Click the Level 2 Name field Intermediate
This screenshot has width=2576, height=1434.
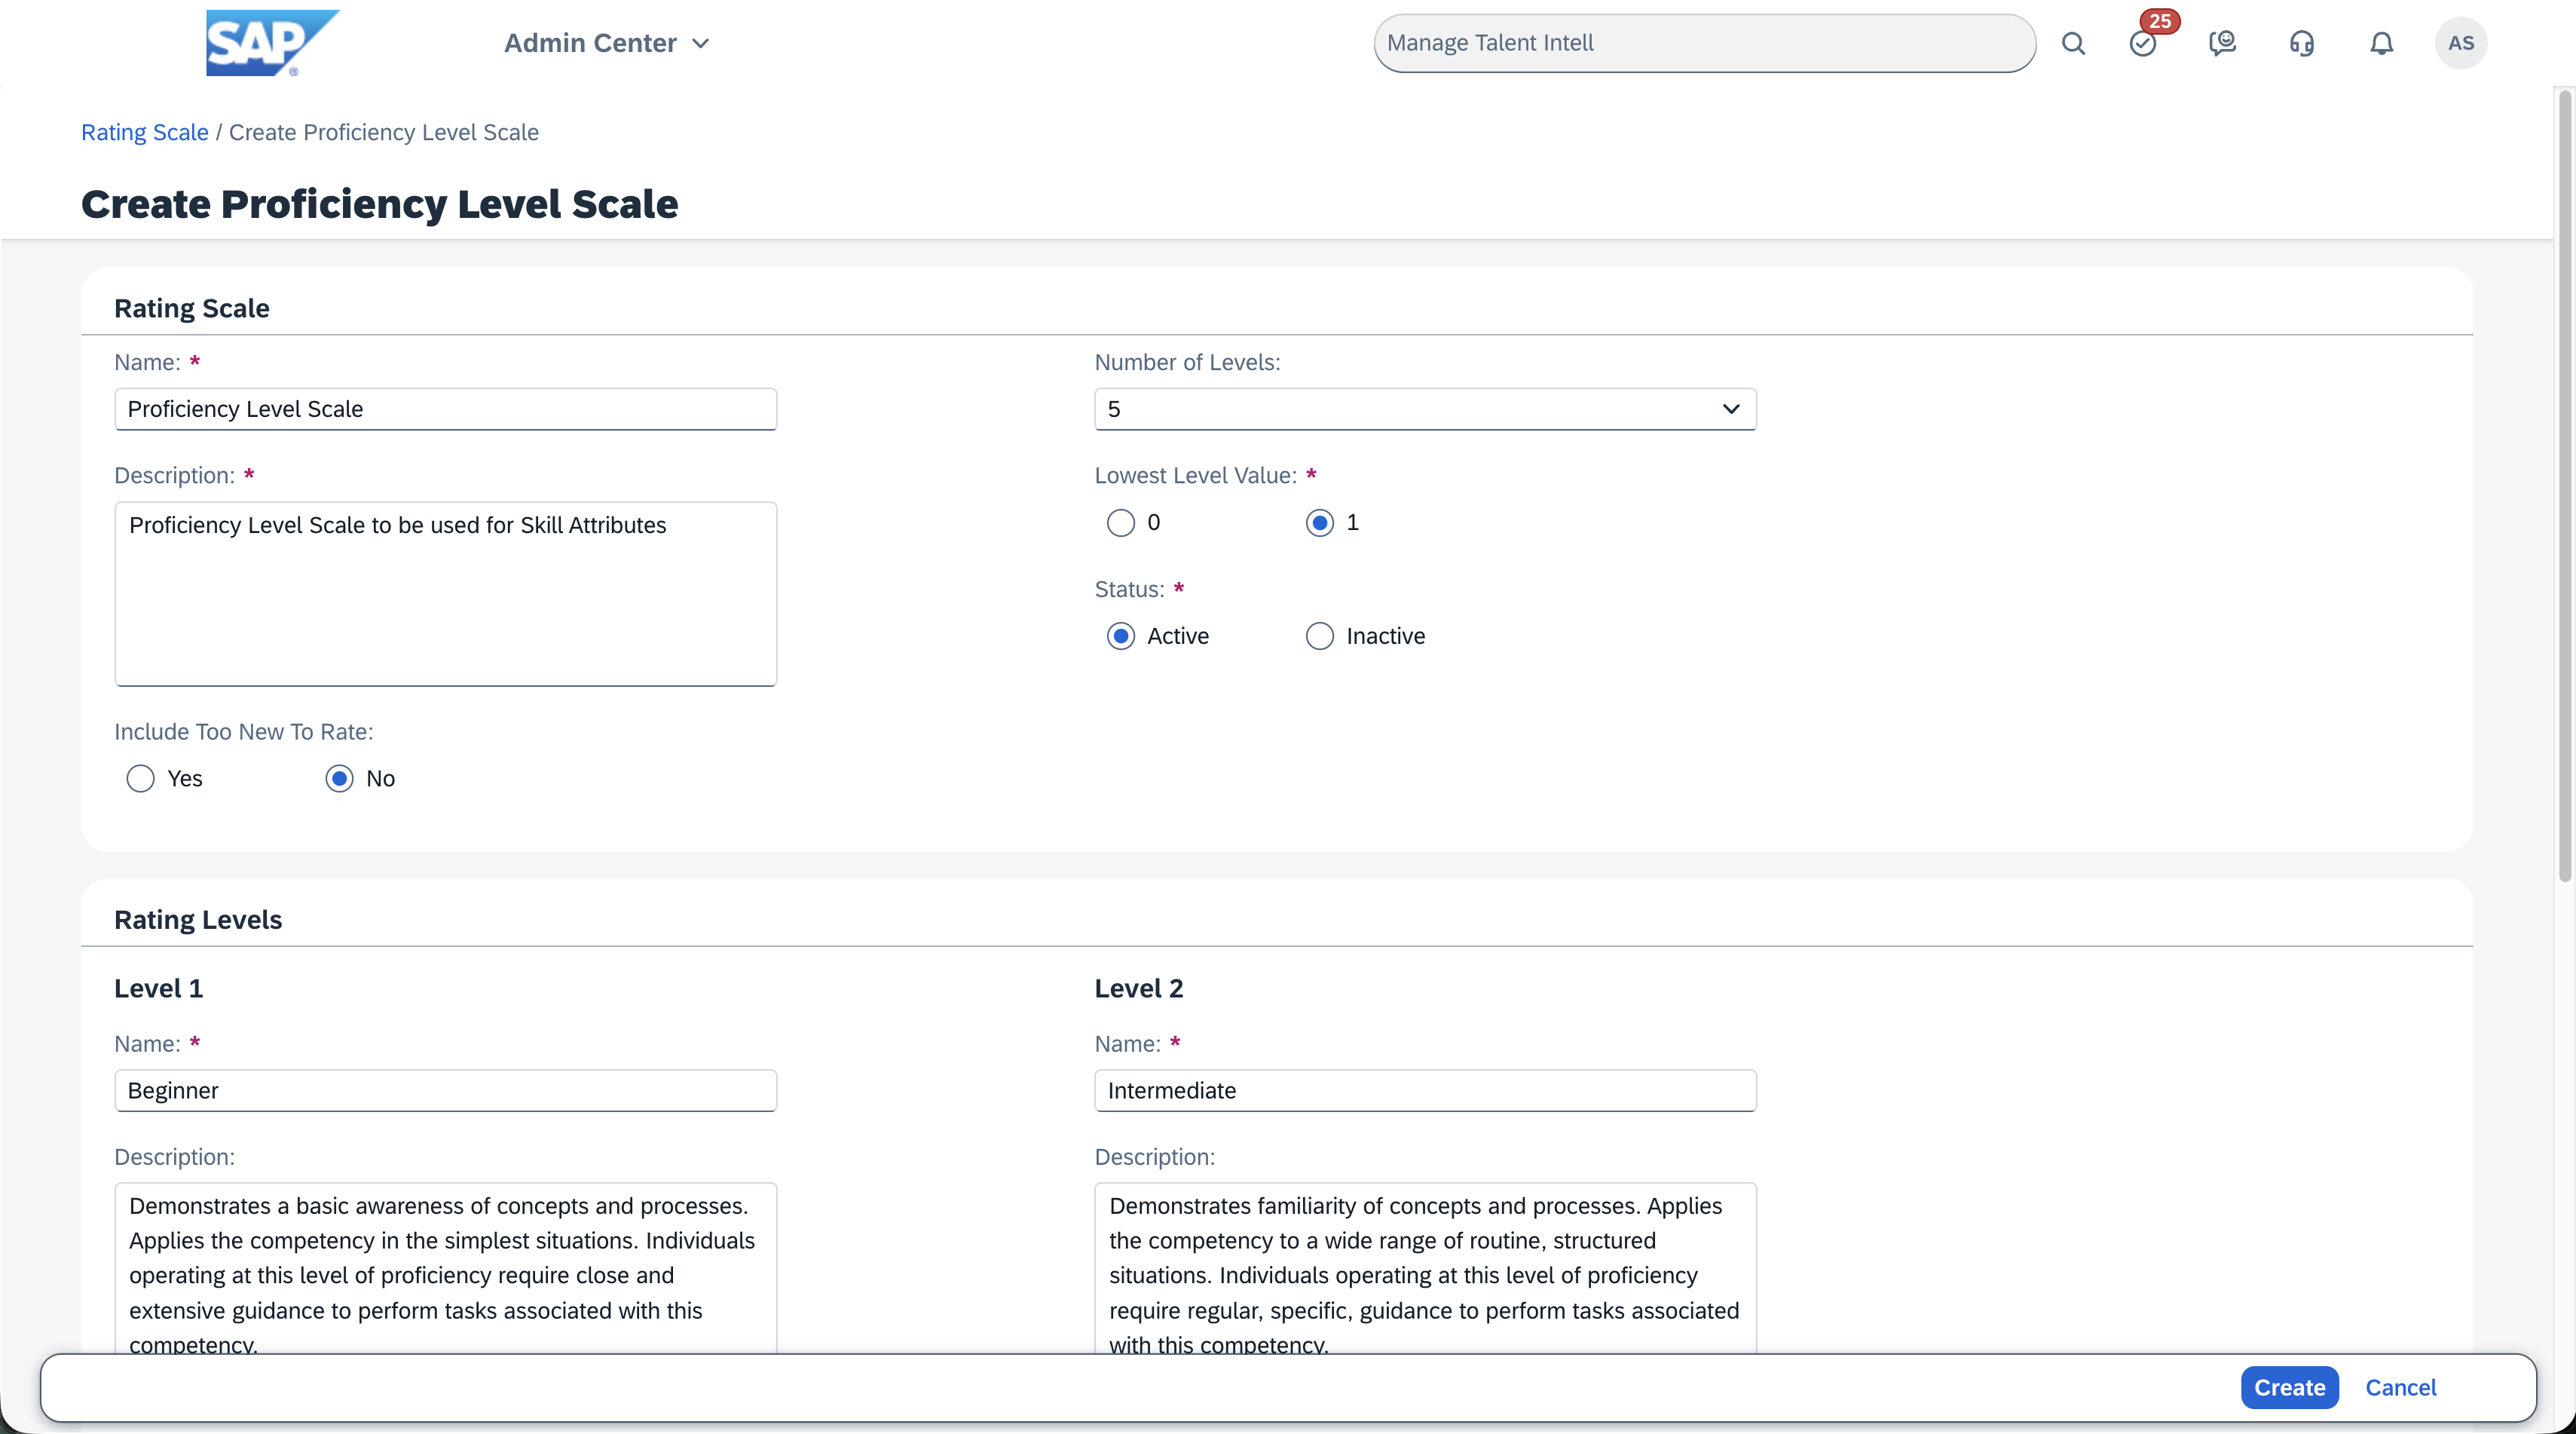(1424, 1091)
